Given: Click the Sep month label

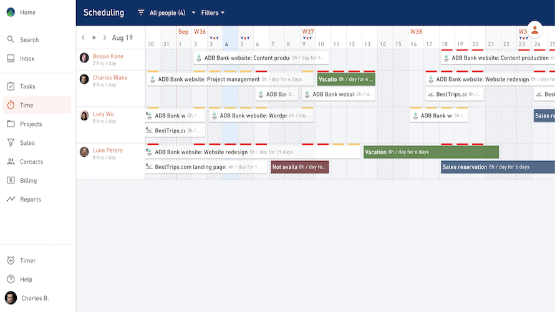Looking at the screenshot, I should (x=183, y=32).
